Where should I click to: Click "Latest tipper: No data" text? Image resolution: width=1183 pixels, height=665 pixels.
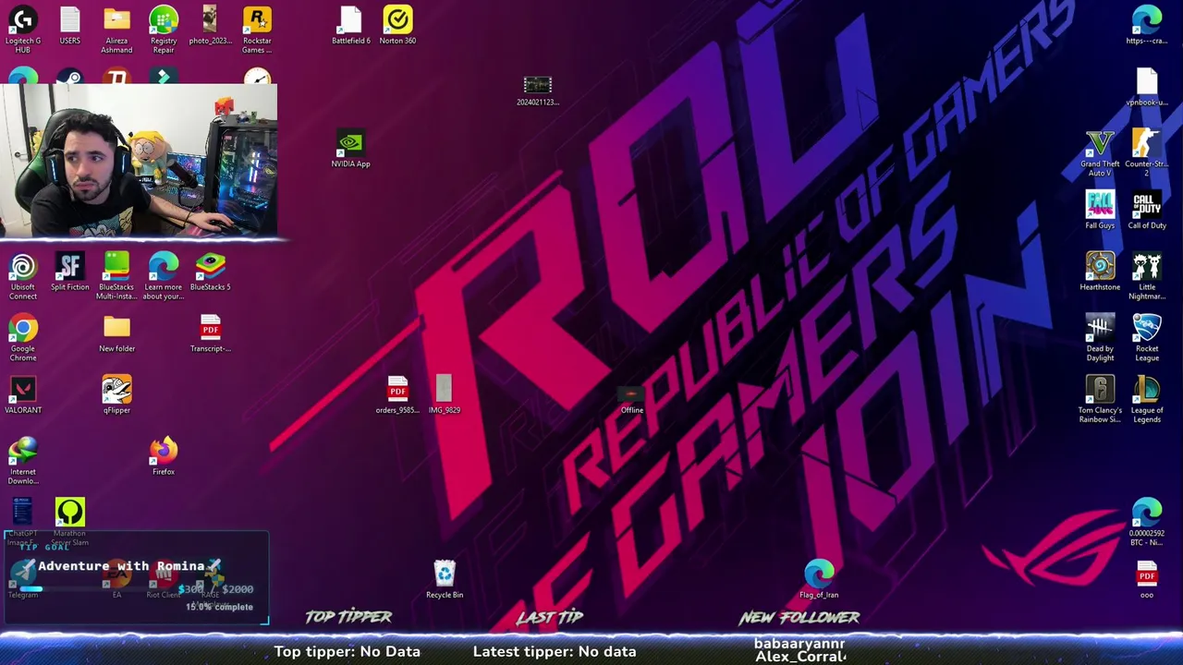click(x=555, y=651)
